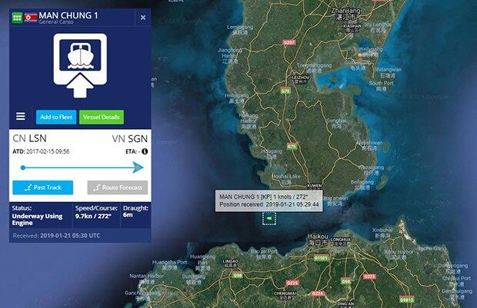Viewport: 477px width, 308px height.
Task: Click the Route Forecast button
Action: 118,187
